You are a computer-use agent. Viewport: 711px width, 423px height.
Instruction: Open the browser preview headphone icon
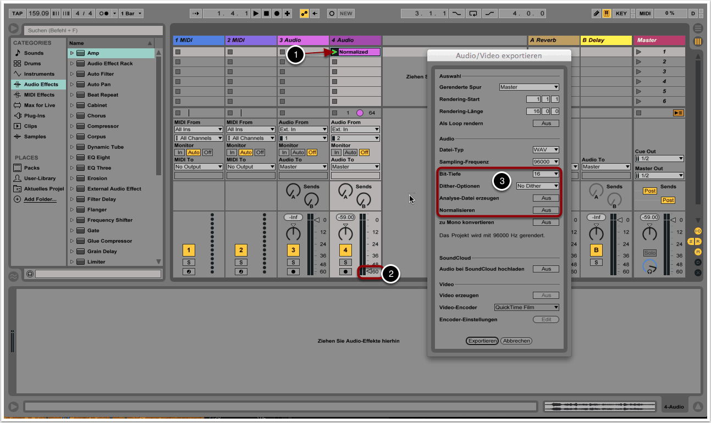click(x=30, y=274)
